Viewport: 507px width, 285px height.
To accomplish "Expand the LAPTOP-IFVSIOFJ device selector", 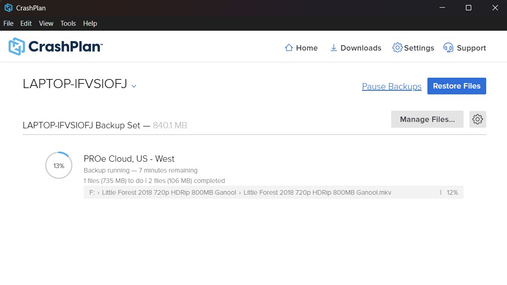I will point(133,86).
